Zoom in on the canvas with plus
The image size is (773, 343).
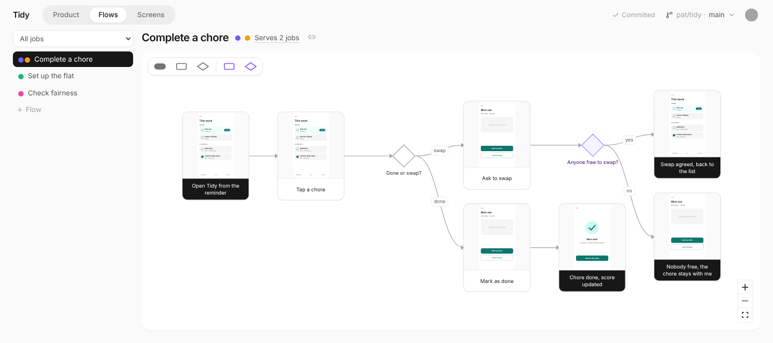[745, 287]
